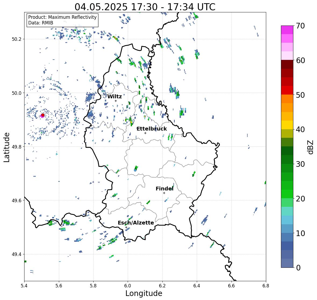This screenshot has height=300, width=317.
Task: Click the 49.4 latitude tick label
Action: [x=17, y=254]
